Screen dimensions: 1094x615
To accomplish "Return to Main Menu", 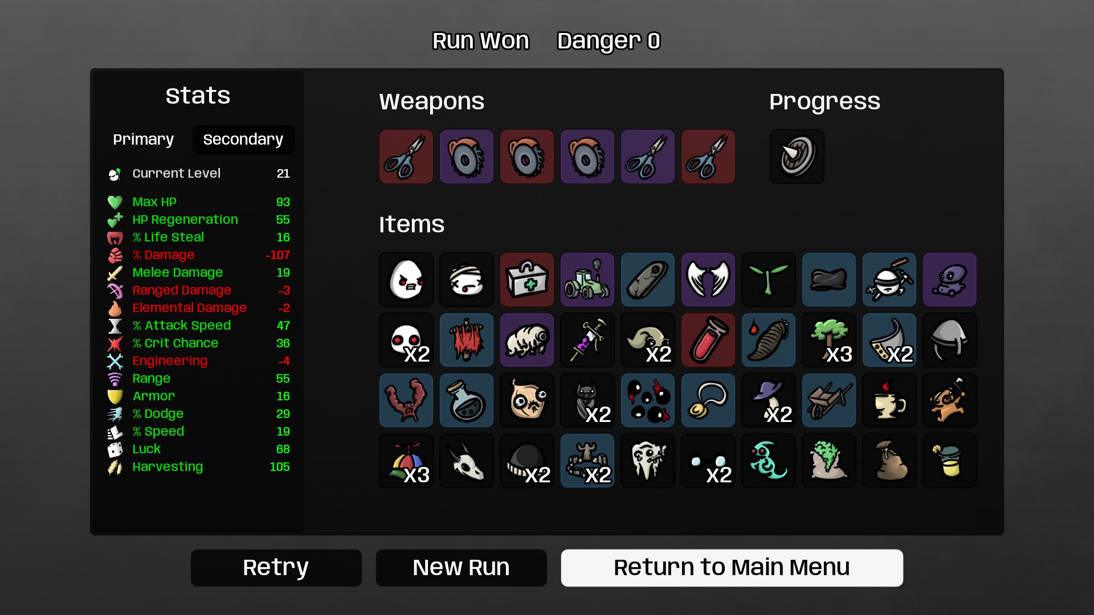I will coord(732,568).
